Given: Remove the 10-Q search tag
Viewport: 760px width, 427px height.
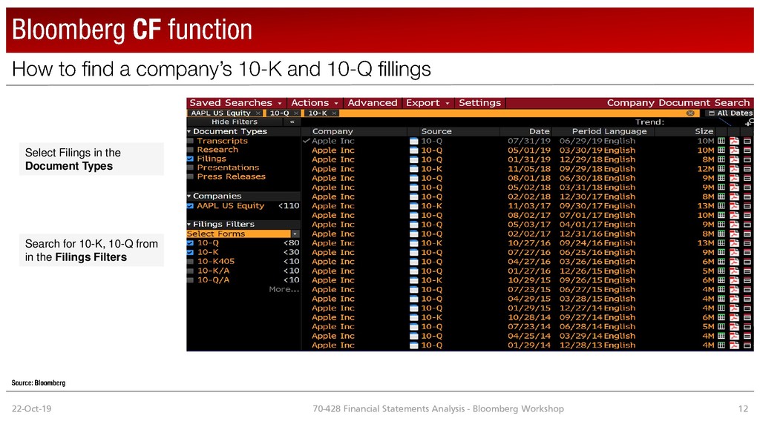Looking at the screenshot, I should point(295,113).
